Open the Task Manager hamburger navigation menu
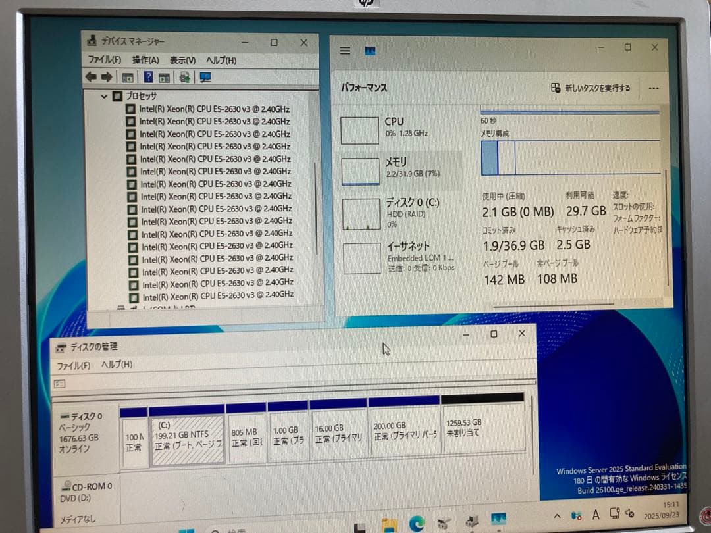The width and height of the screenshot is (711, 533). coord(345,50)
